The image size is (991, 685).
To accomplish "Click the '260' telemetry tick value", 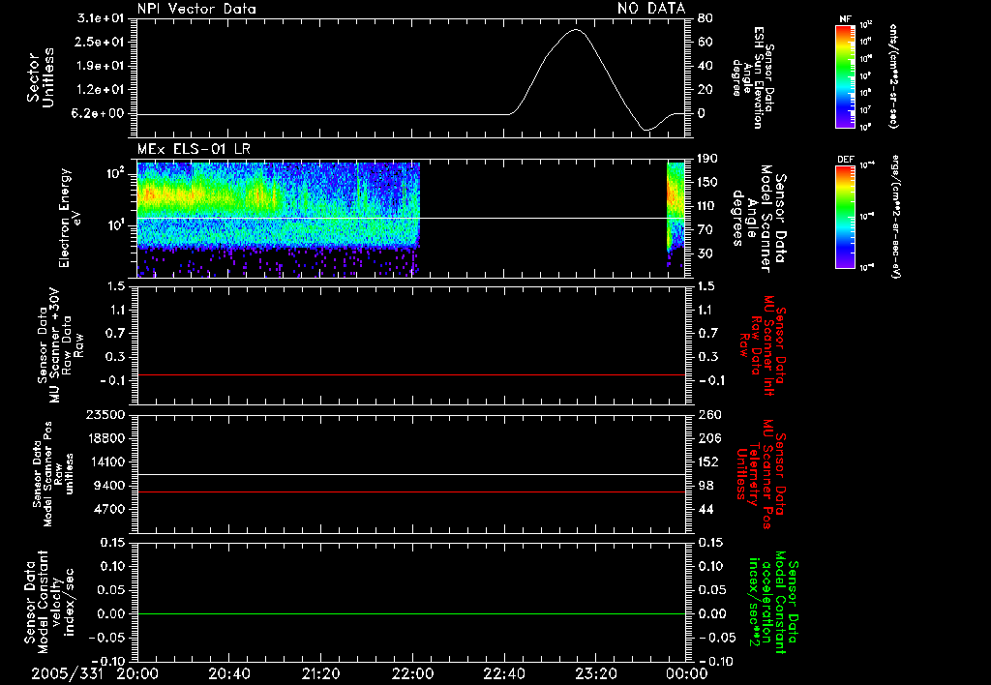I will pyautogui.click(x=709, y=414).
